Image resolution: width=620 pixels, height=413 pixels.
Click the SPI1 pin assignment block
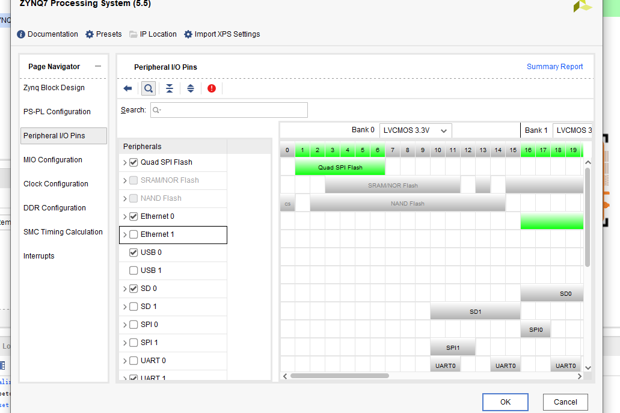point(453,347)
